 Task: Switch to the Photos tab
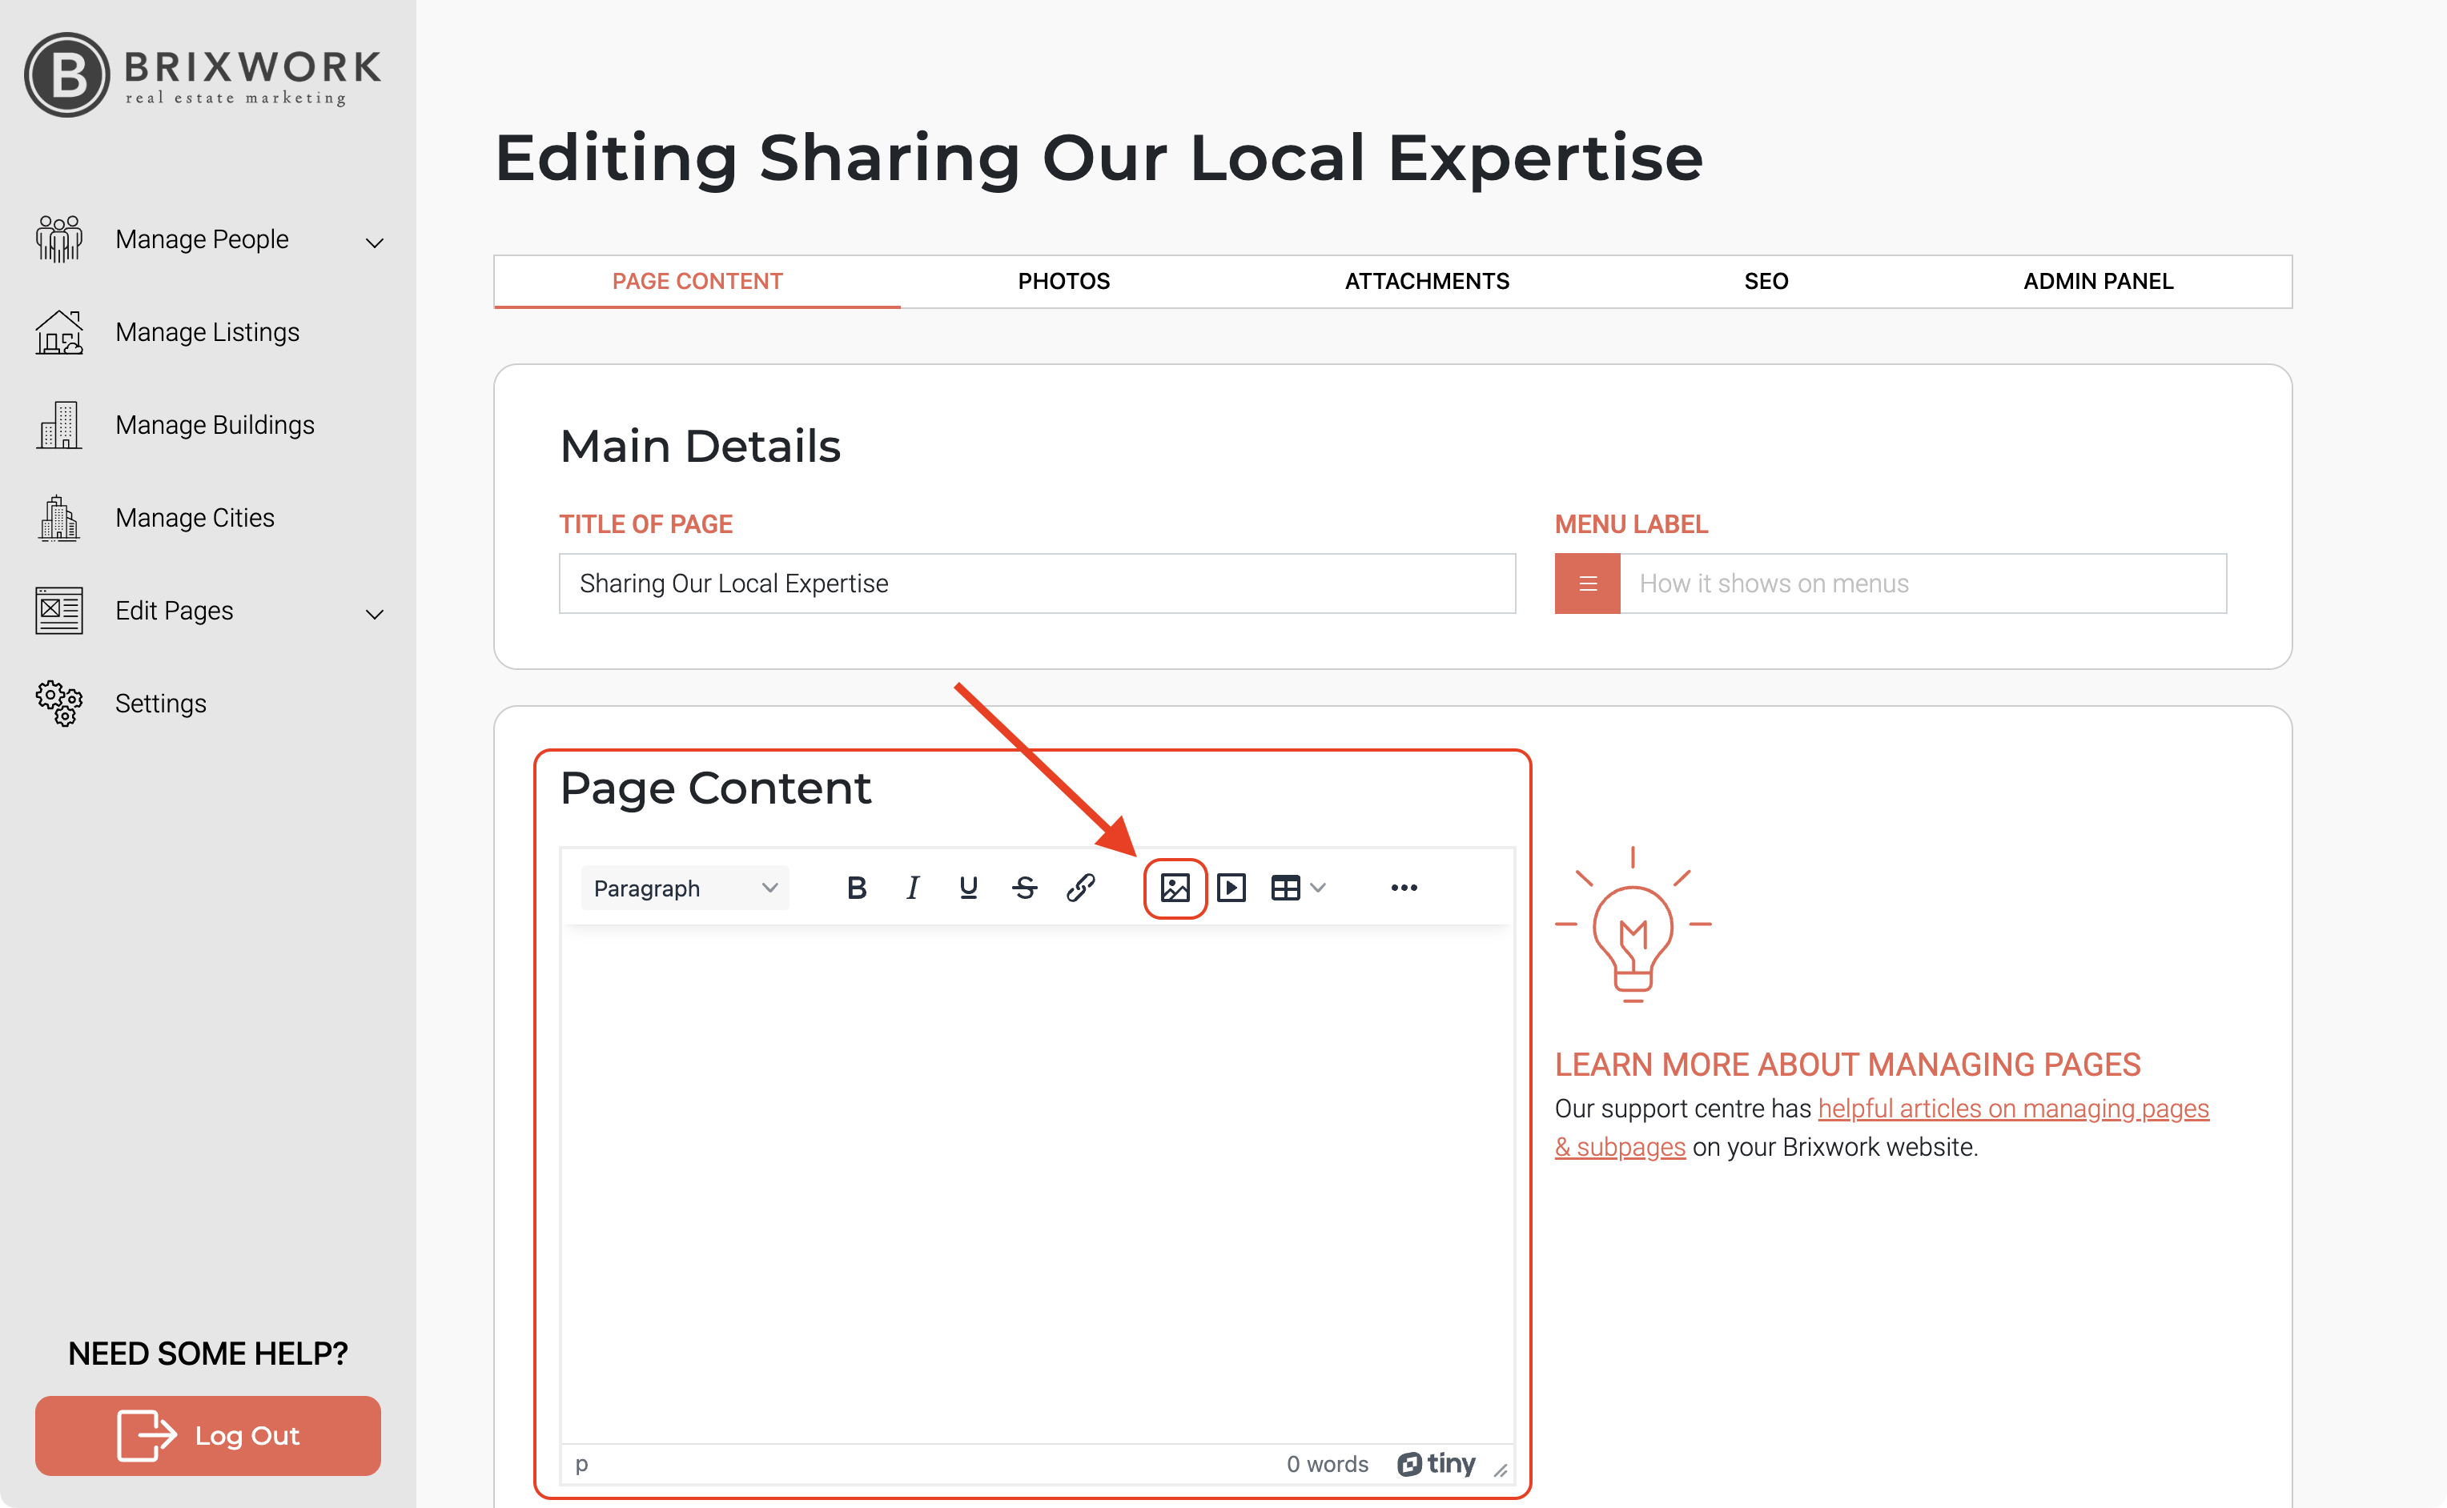pyautogui.click(x=1063, y=281)
